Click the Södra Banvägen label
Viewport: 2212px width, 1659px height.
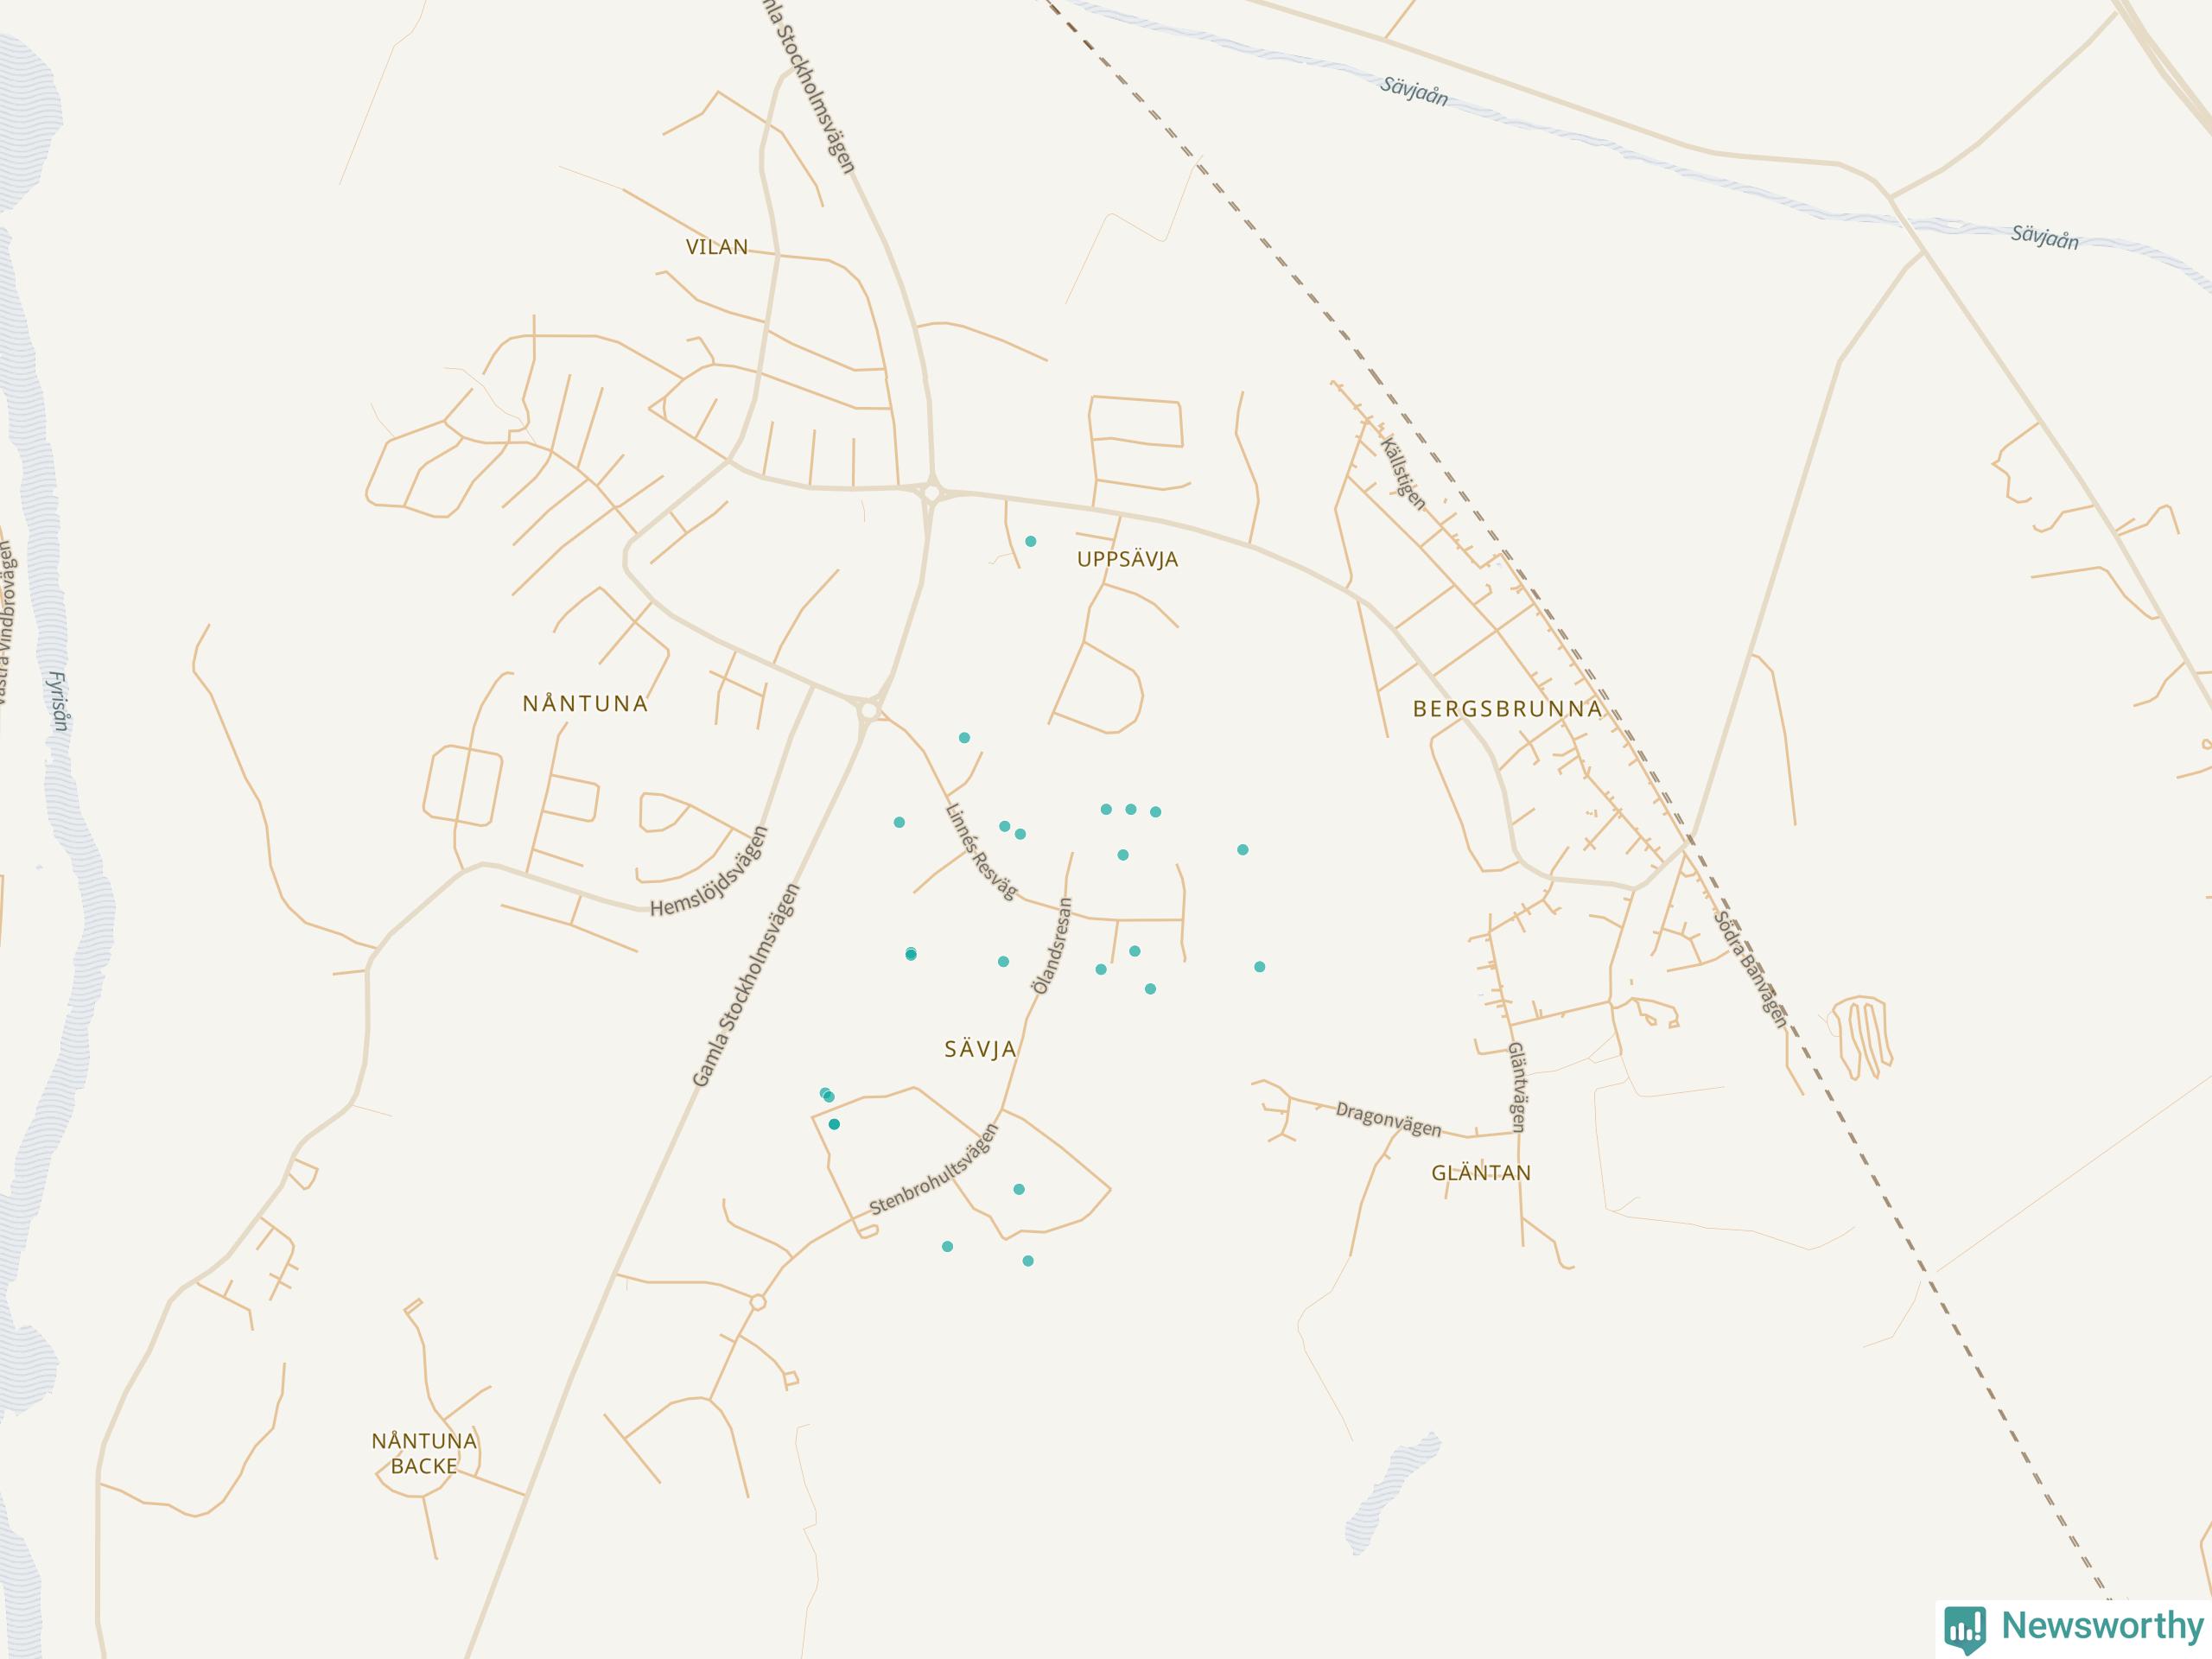pos(1749,969)
